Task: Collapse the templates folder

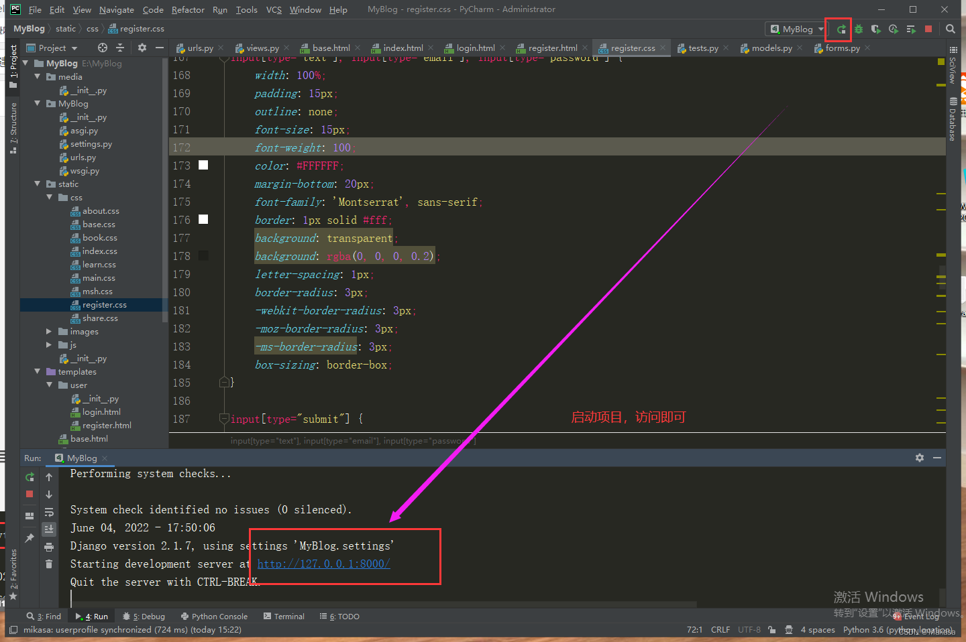Action: (x=38, y=371)
